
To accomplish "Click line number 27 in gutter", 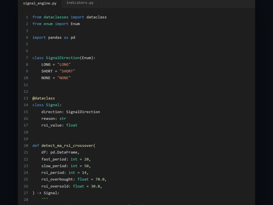I will click(26, 193).
